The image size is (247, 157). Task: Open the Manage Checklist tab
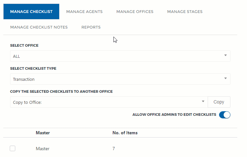point(31,11)
